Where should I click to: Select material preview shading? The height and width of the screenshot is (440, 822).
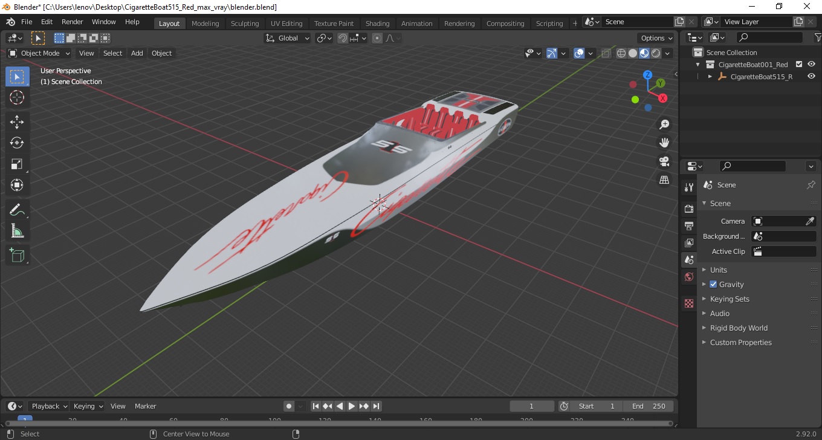coord(644,53)
